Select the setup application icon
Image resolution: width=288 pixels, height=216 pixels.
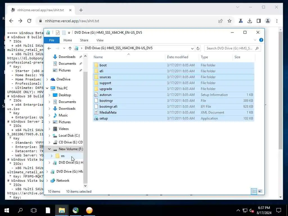(x=96, y=118)
